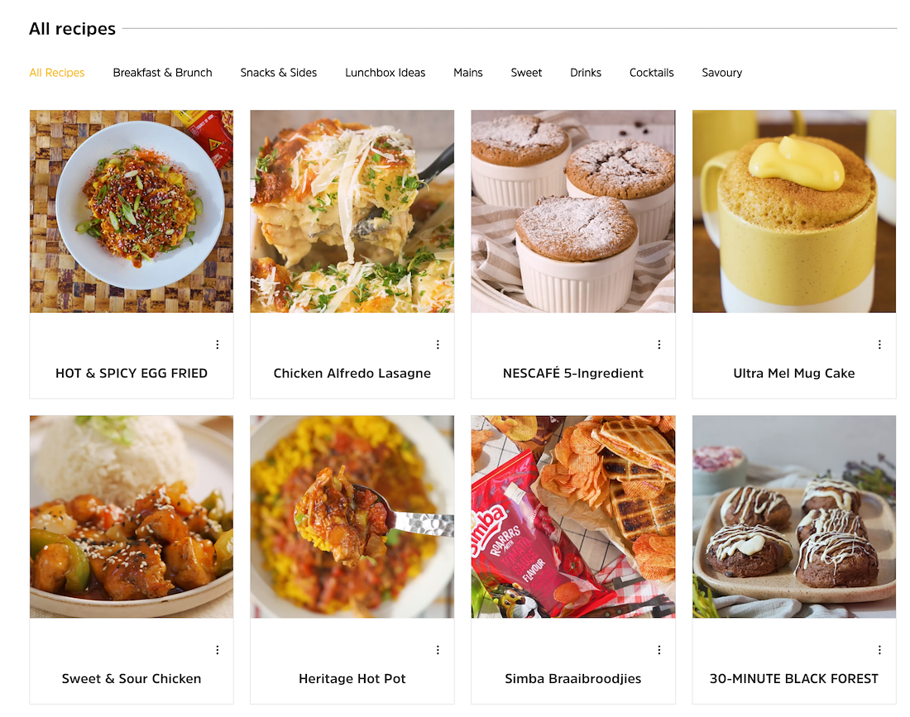
Task: Select the All Recipes filter tab
Action: [57, 73]
